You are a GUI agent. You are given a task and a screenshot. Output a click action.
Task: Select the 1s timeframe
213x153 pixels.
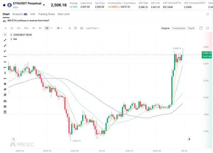pos(5,28)
